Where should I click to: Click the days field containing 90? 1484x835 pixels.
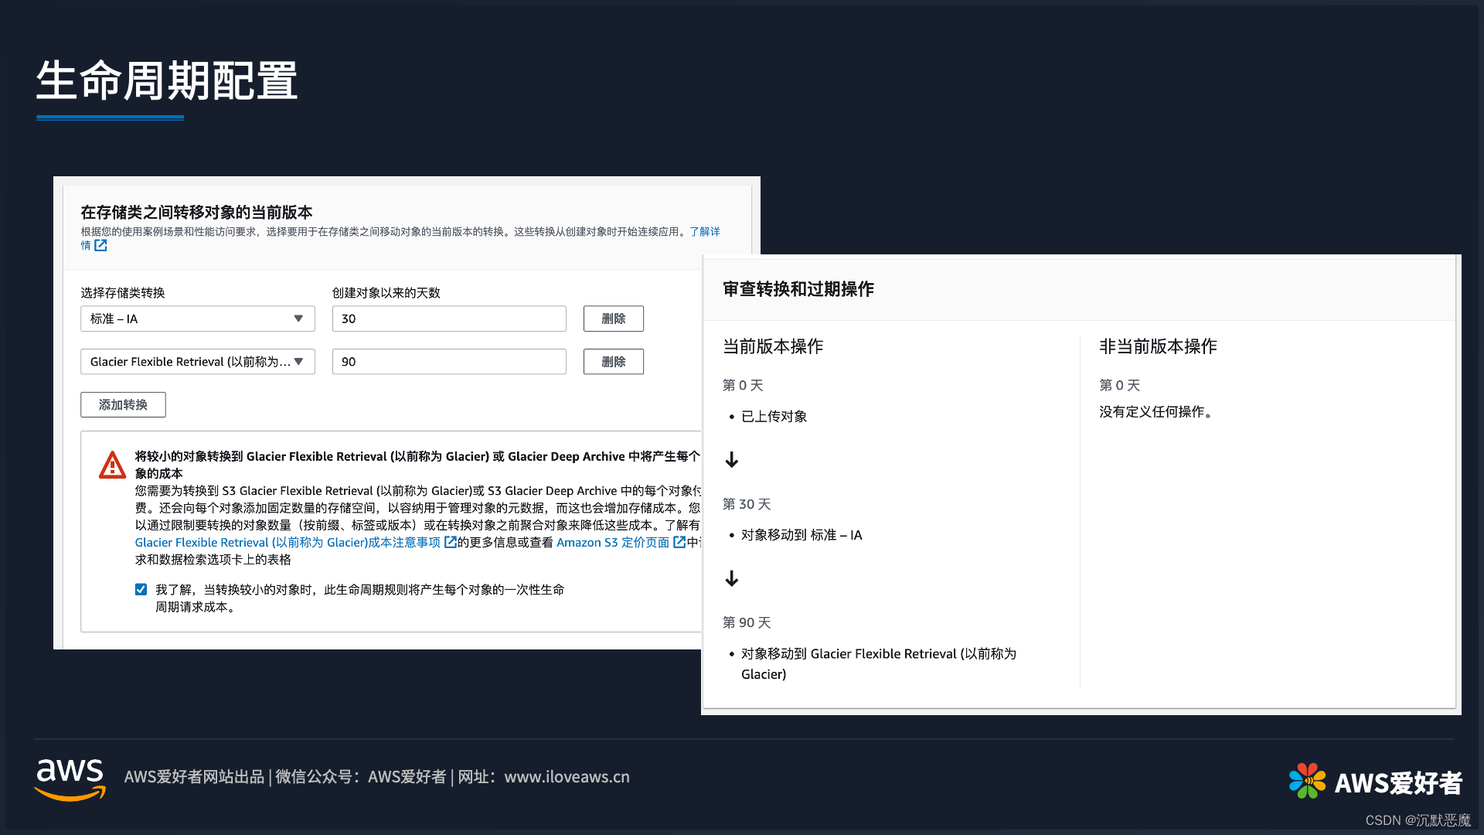point(449,362)
